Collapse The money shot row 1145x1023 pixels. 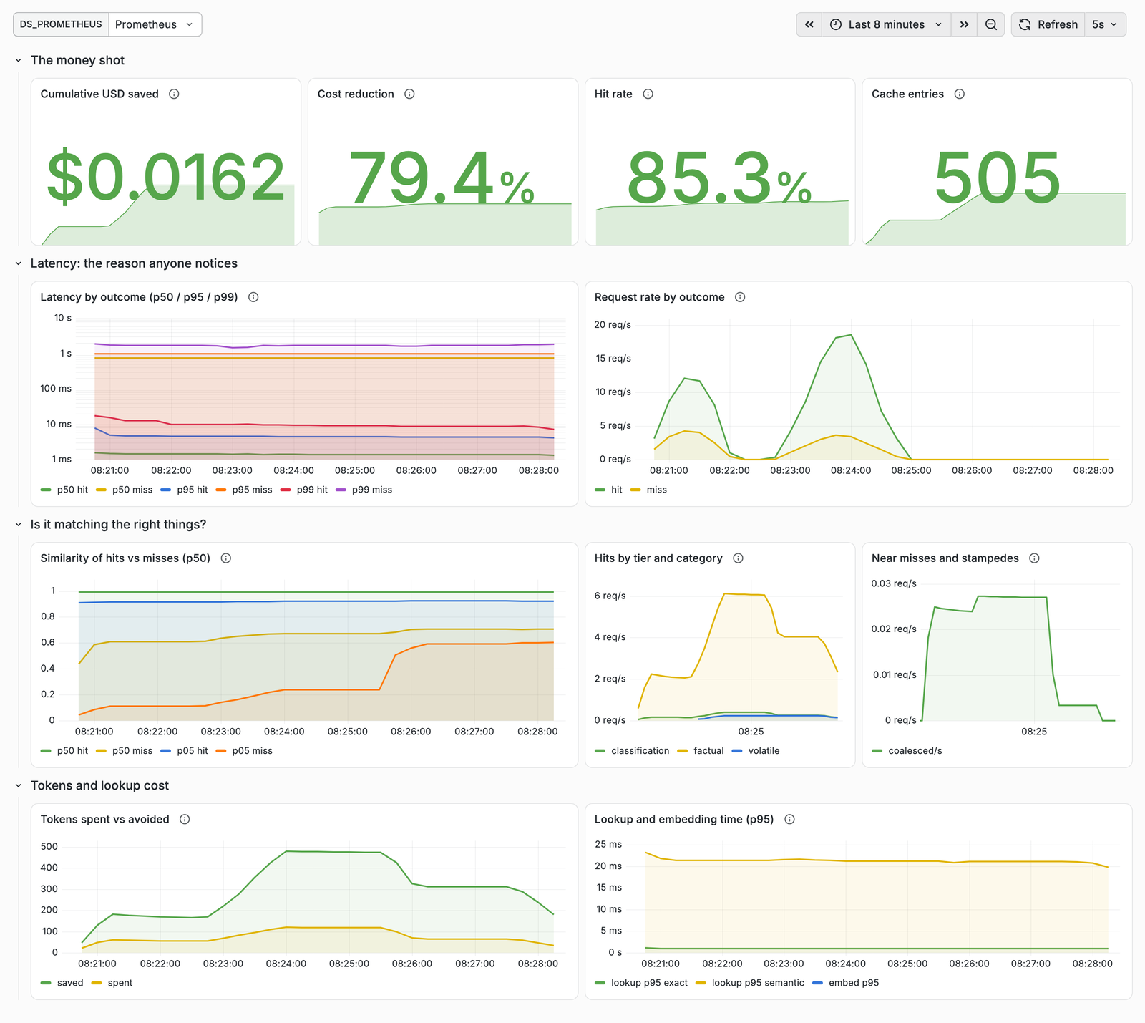pos(19,61)
